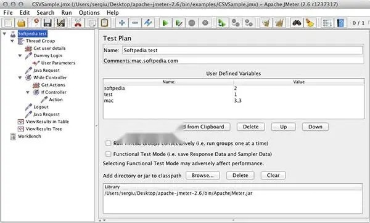Screen dimensions: 370x223
Task: Open the Run menu
Action: (67, 13)
